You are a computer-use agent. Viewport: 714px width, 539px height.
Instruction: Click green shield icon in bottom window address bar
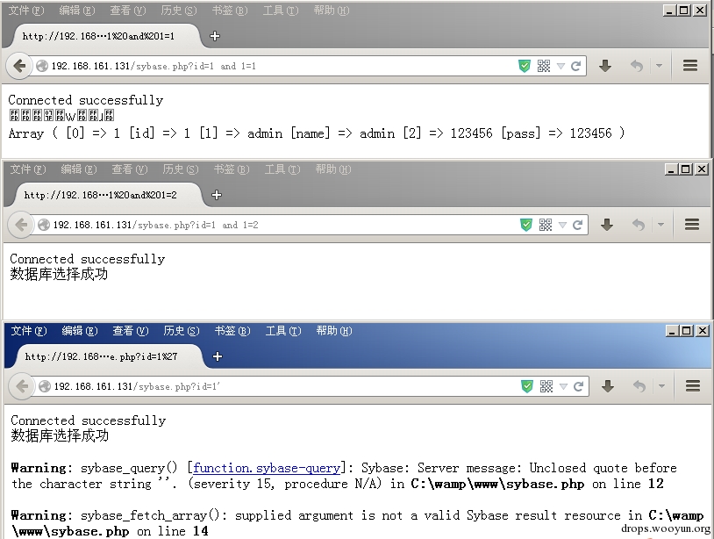pyautogui.click(x=527, y=386)
